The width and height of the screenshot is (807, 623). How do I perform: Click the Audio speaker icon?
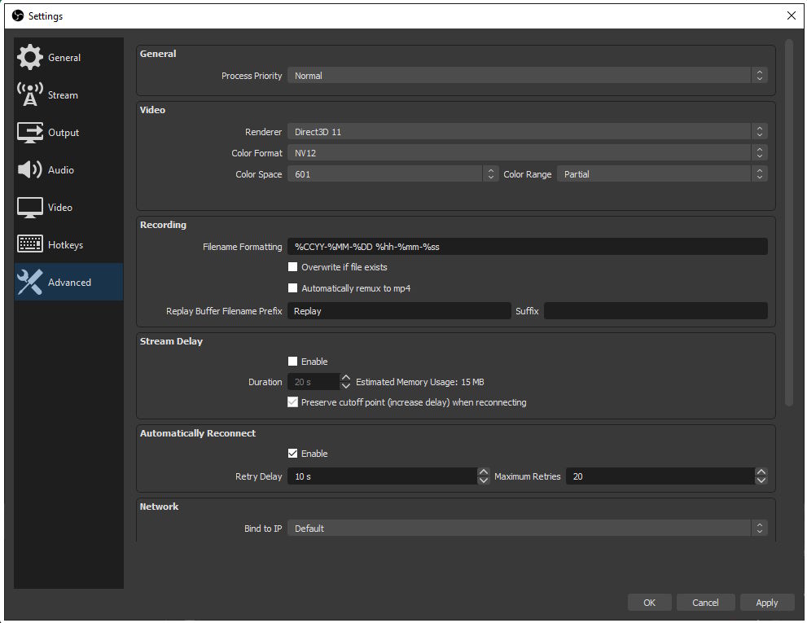[x=30, y=170]
